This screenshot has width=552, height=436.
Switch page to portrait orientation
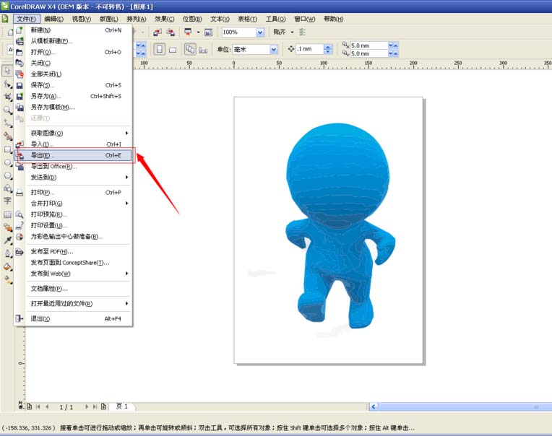160,49
